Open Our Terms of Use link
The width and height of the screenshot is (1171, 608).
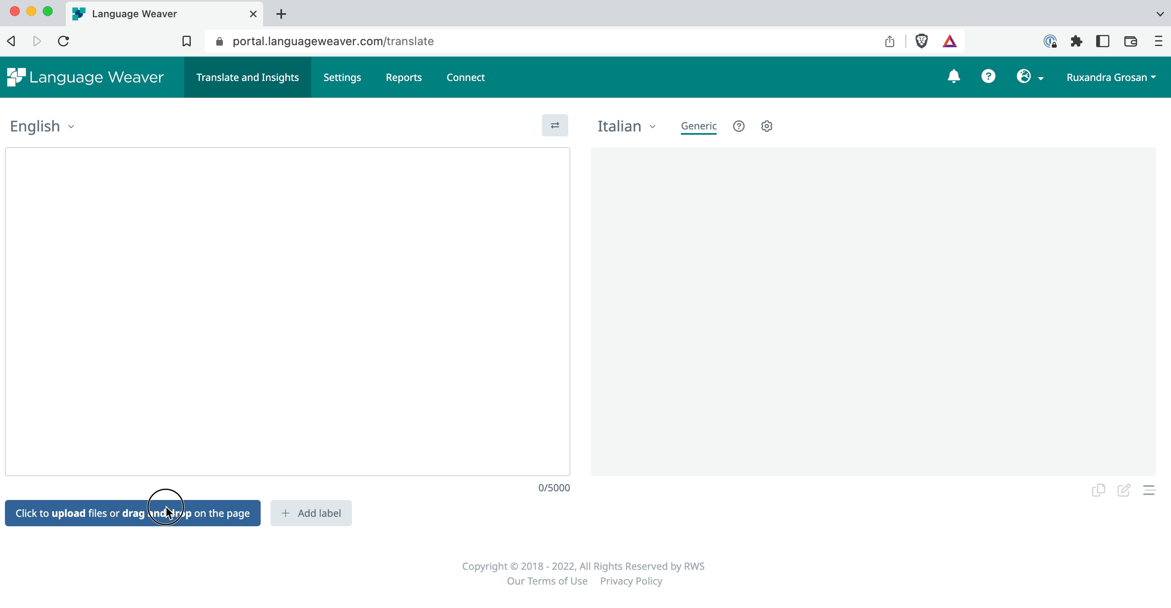(x=547, y=581)
